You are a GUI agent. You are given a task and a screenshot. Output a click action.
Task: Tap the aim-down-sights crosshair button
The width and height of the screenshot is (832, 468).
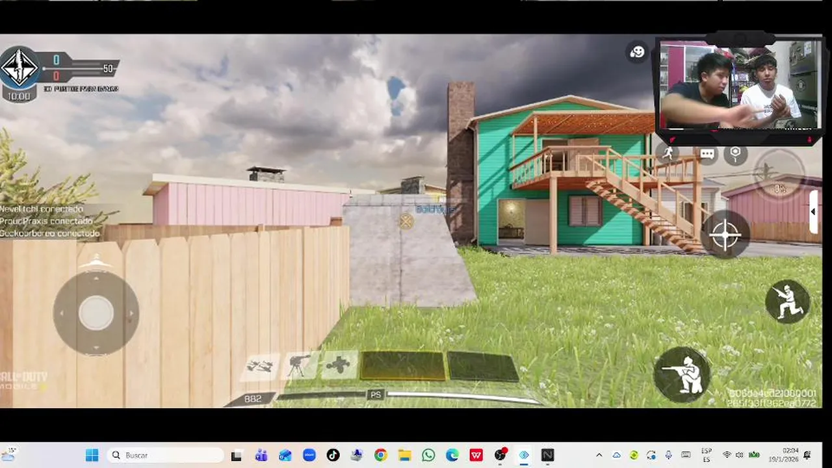coord(725,235)
